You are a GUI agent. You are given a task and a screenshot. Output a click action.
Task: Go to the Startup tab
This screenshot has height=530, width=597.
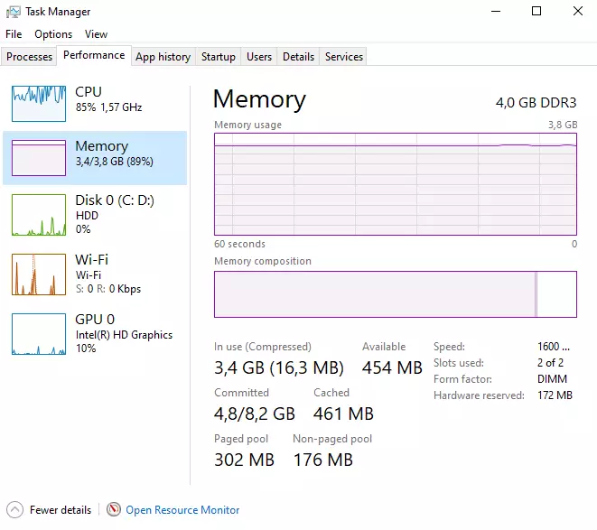(x=219, y=57)
